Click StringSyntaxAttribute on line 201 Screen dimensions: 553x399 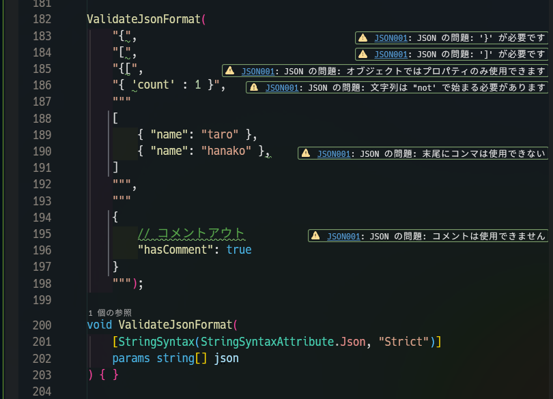(x=268, y=342)
